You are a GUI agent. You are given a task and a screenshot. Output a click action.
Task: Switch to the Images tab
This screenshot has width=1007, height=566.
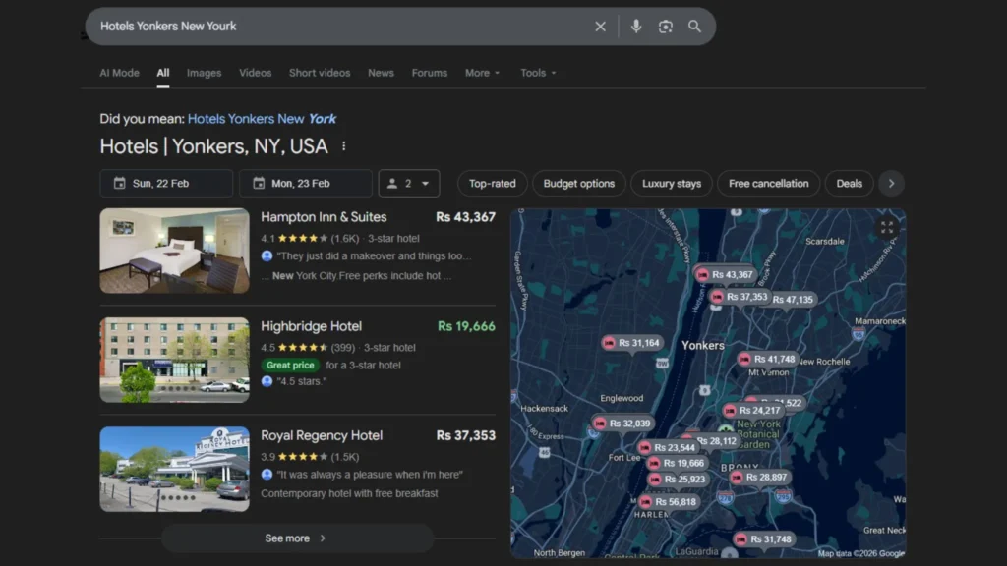click(205, 73)
